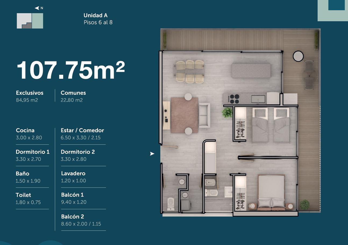The image size is (348, 245).
Task: Click the double bed in the lower bedroom
Action: coord(271,192)
